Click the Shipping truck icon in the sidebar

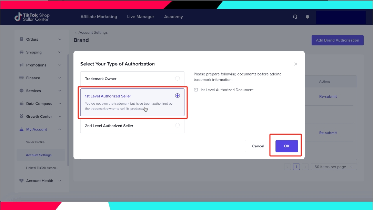coord(22,52)
